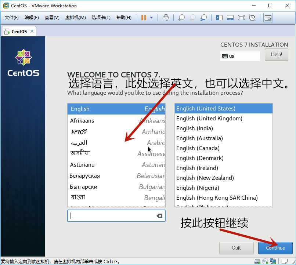
Task: Click the Help! button
Action: point(277,55)
